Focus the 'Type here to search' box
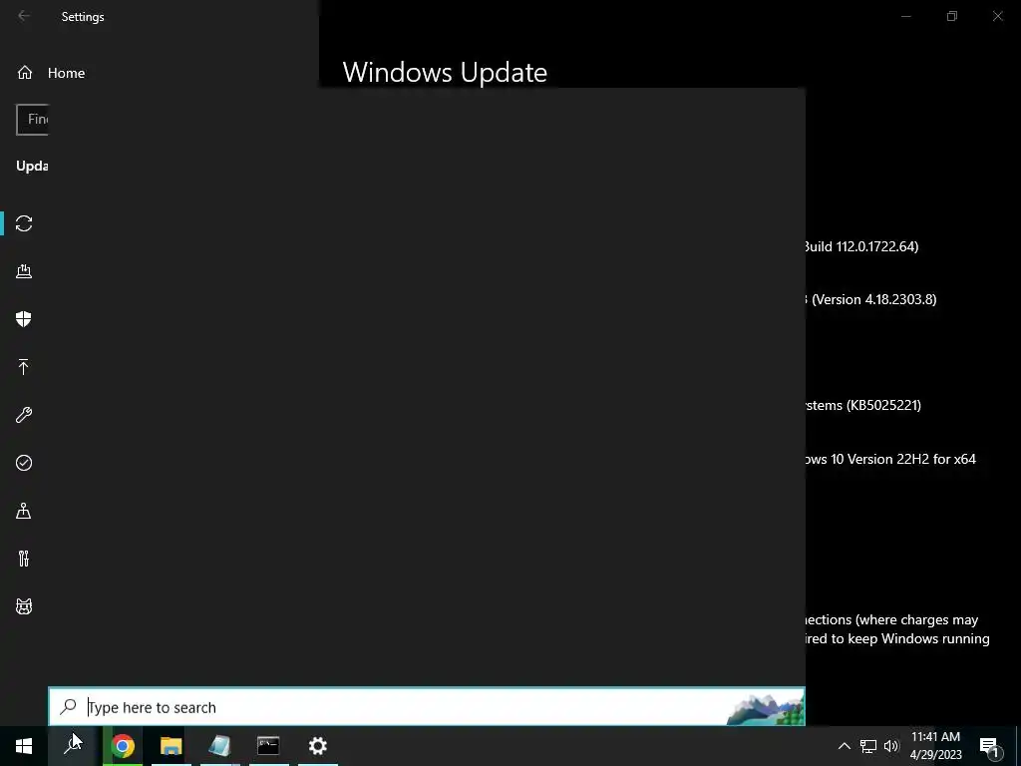Viewport: 1021px width, 766px height. pyautogui.click(x=427, y=707)
